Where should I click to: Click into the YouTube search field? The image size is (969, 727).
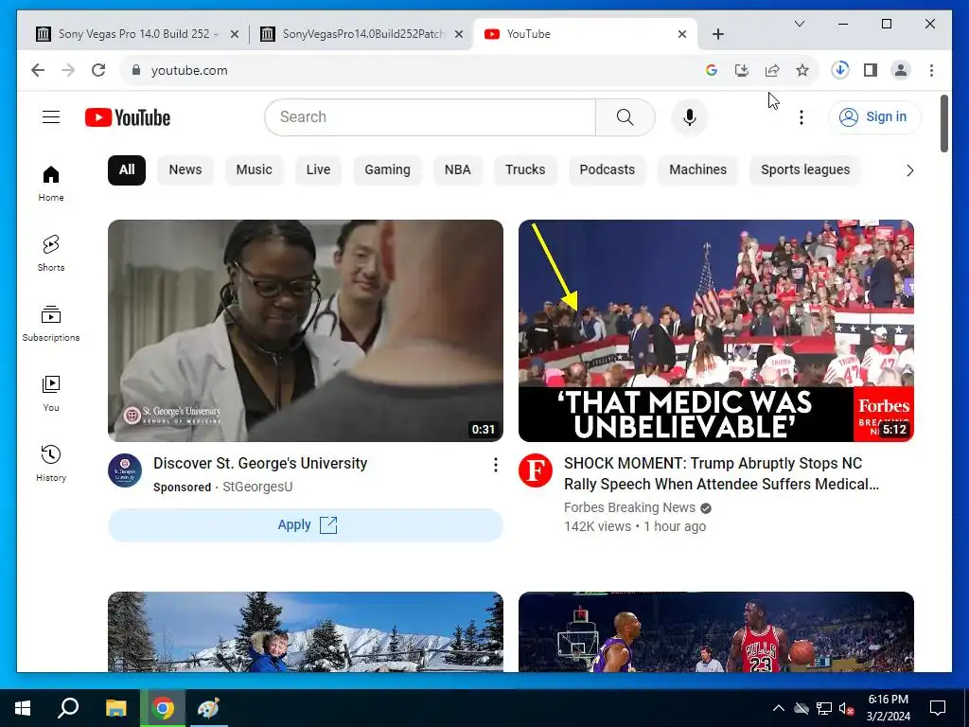click(x=431, y=116)
